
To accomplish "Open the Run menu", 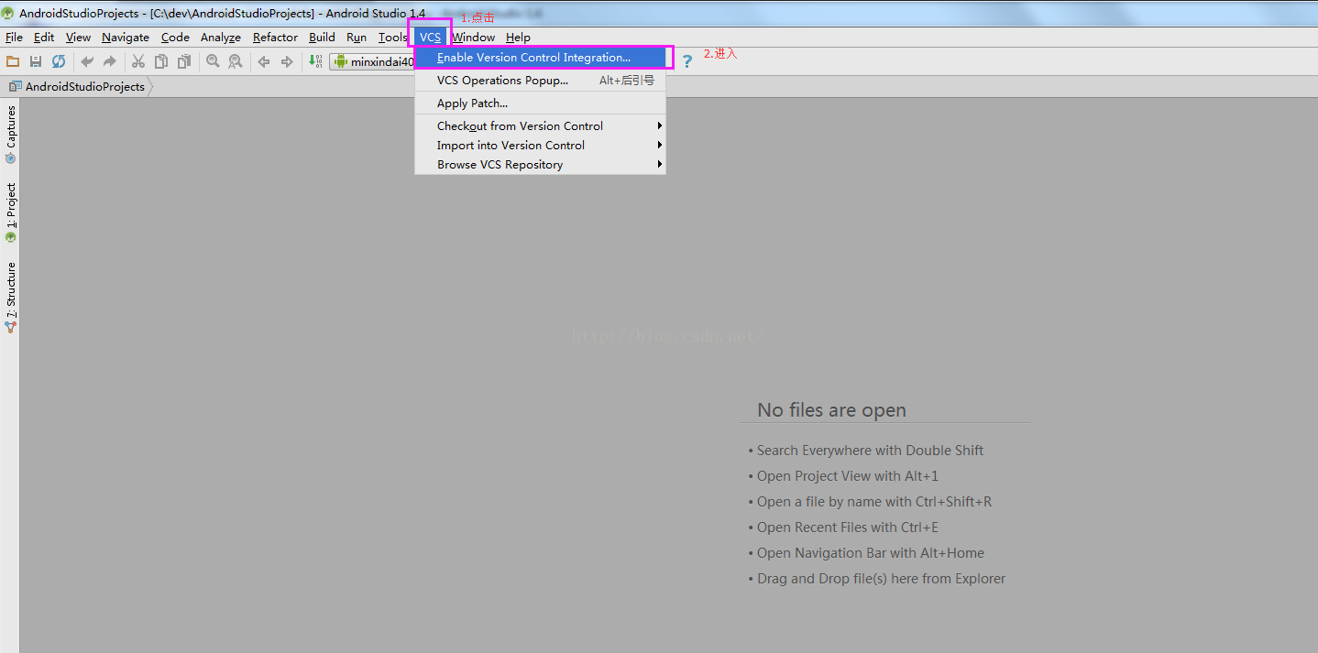I will (357, 38).
